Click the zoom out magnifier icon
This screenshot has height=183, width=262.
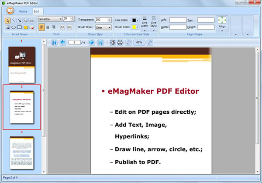[129, 43]
